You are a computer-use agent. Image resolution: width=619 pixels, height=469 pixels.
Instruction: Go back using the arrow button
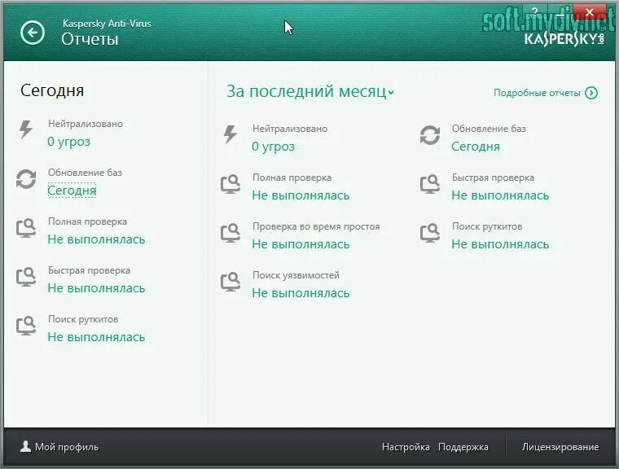point(33,33)
